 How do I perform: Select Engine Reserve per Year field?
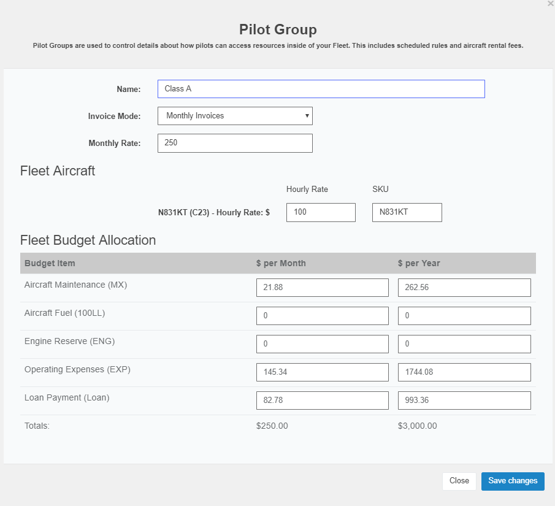pyautogui.click(x=464, y=344)
